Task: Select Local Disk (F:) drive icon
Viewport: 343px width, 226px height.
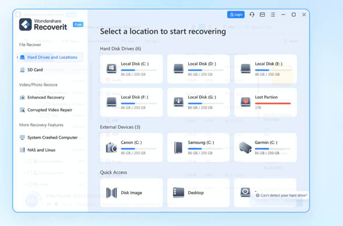Action: coord(111,102)
